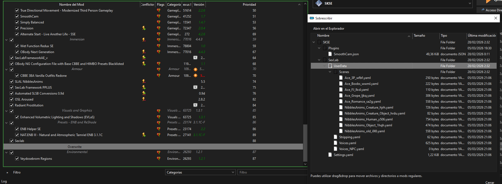Click flag icon on True Directional Movement row

[159, 11]
